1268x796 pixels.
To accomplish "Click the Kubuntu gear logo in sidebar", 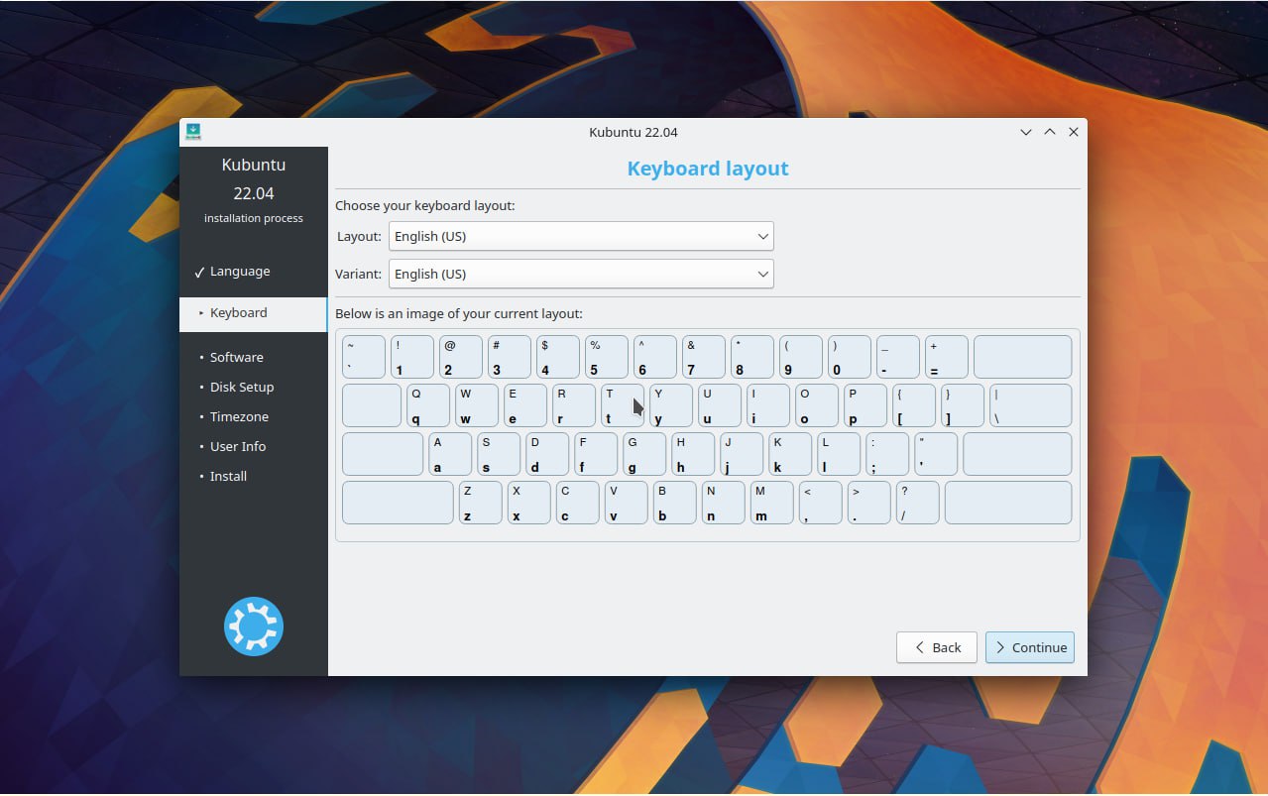I will coord(254,626).
